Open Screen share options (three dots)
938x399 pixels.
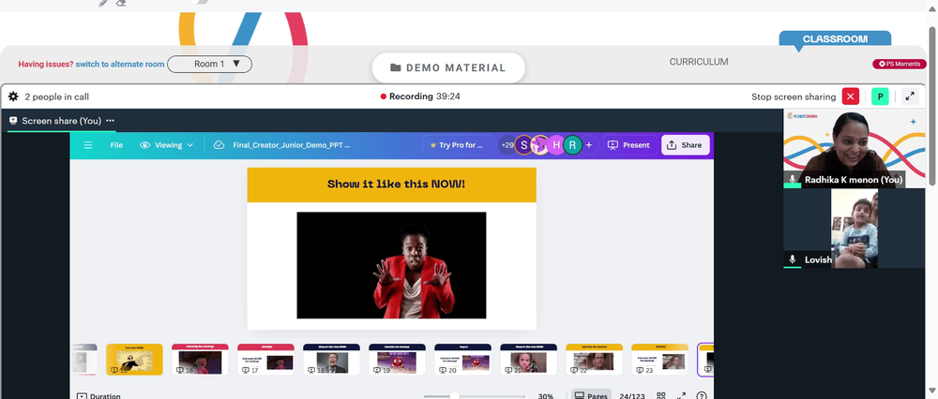coord(110,121)
